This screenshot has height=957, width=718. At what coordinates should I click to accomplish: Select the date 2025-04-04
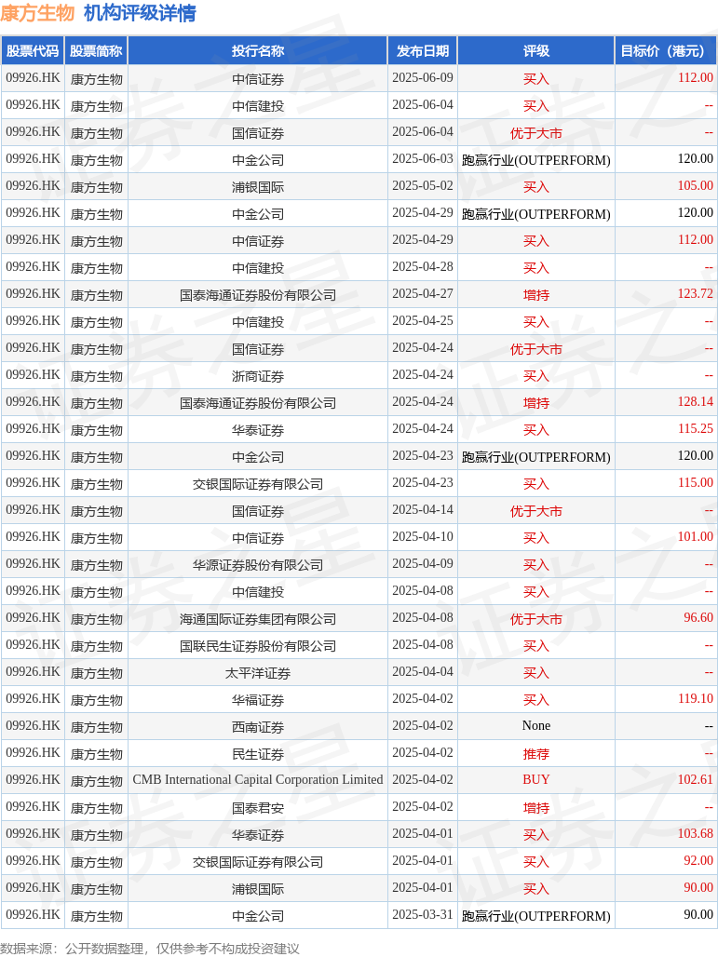tap(423, 672)
